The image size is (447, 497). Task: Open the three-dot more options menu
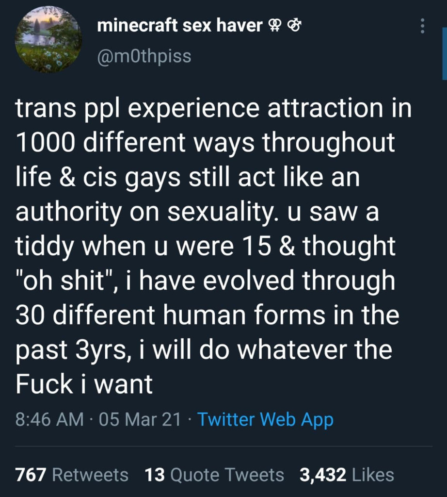[422, 26]
